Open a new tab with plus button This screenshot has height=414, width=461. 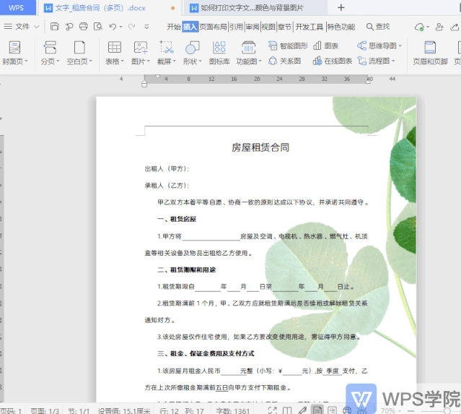pos(341,8)
